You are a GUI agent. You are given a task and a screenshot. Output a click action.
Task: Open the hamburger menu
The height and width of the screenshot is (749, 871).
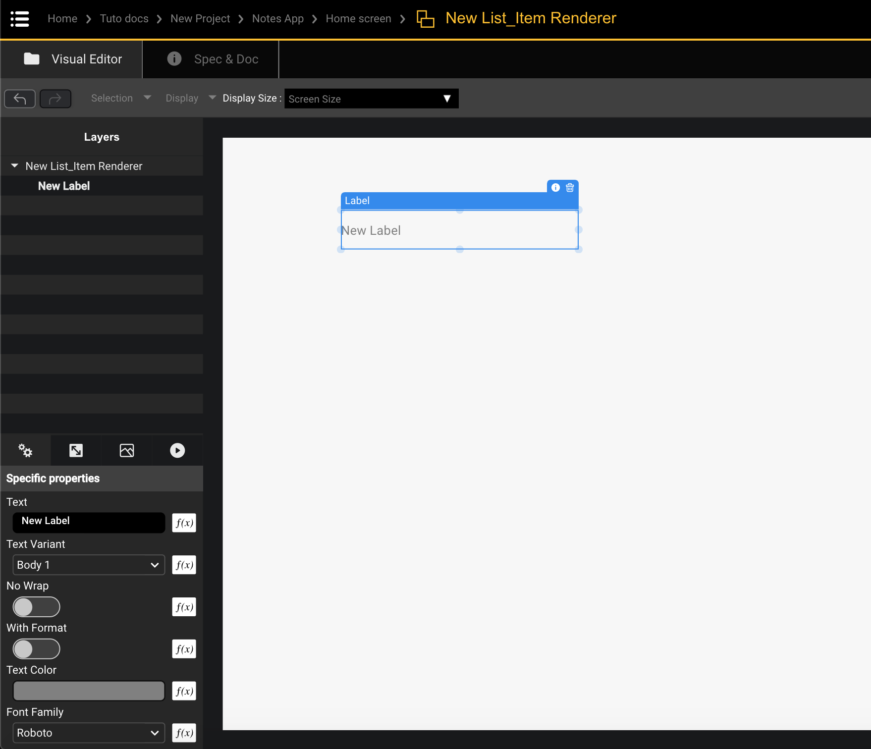[x=19, y=18]
